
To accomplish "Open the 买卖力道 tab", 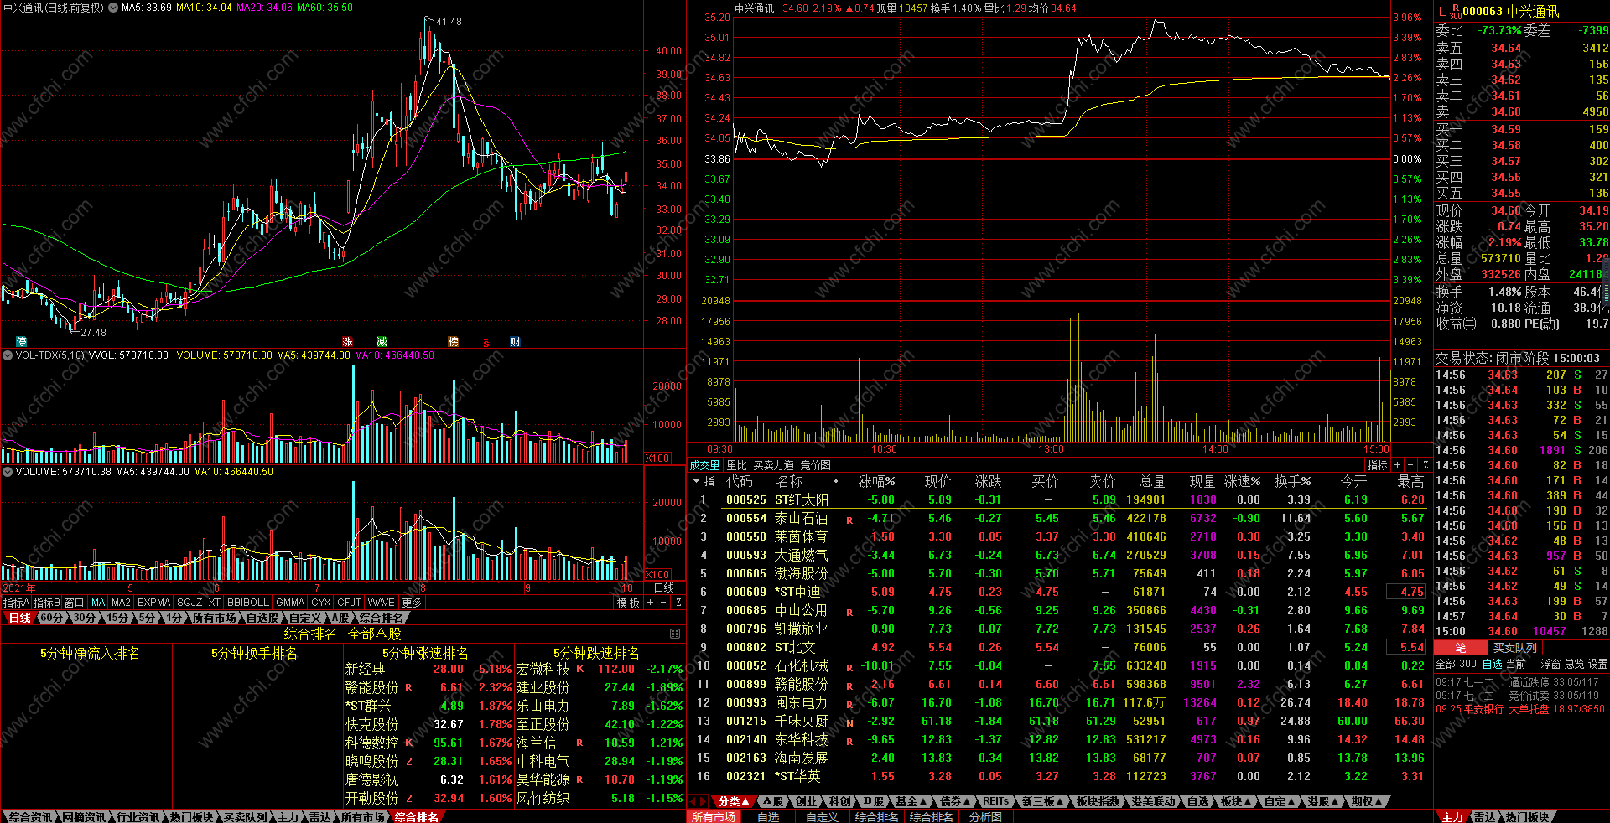I will (x=773, y=465).
